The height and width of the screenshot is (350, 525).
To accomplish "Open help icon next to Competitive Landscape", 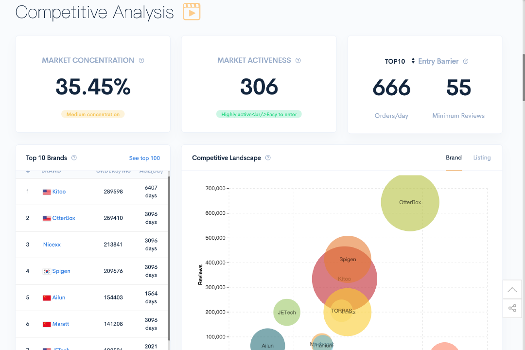I will coord(268,158).
